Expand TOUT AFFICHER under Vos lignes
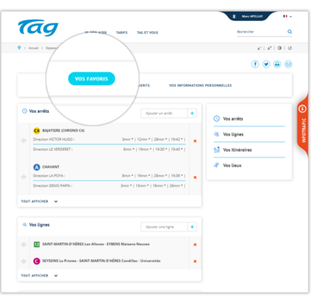The height and width of the screenshot is (305, 311). pos(40,276)
